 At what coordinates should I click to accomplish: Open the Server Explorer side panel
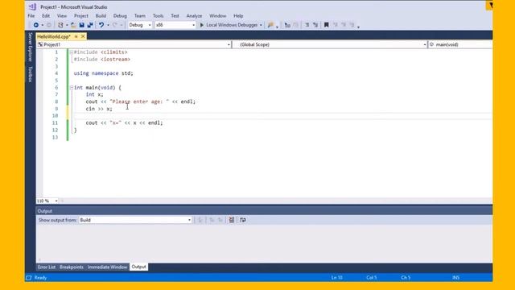click(x=31, y=47)
